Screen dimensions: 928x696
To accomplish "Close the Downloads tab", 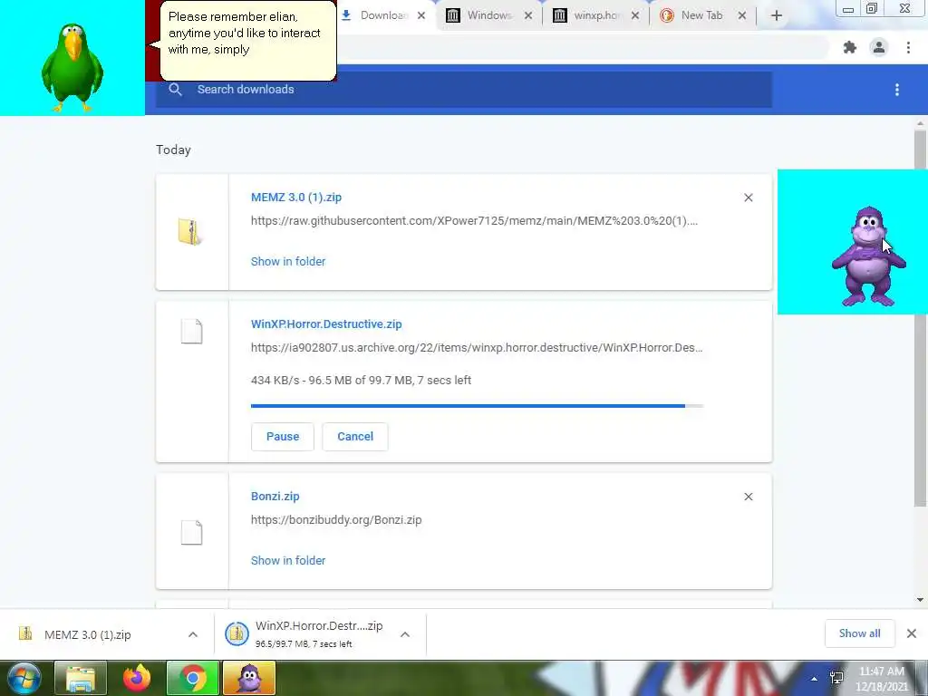I will click(421, 15).
